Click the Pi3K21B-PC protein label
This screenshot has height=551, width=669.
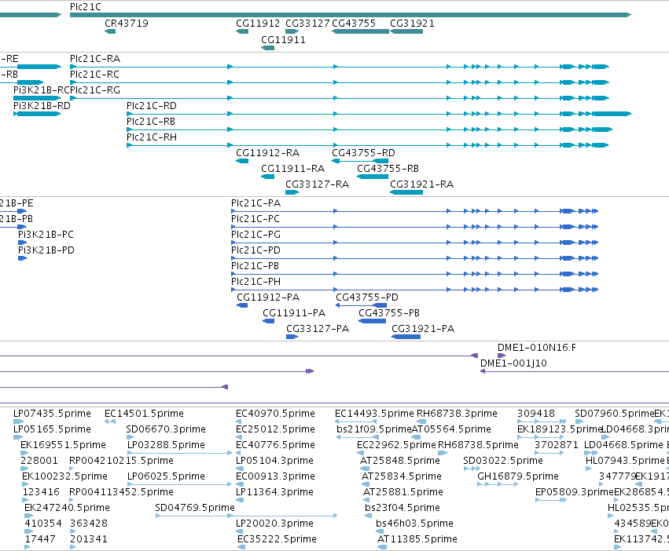click(46, 235)
